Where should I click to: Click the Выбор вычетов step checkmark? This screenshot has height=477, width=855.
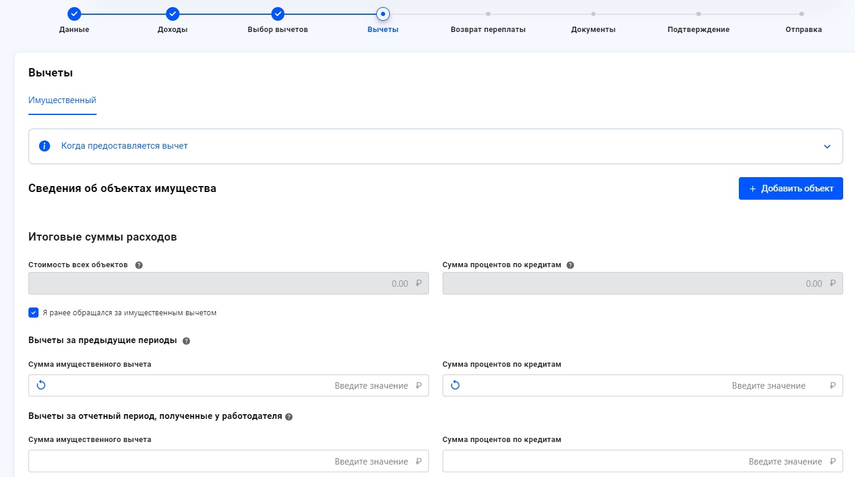[x=278, y=13]
